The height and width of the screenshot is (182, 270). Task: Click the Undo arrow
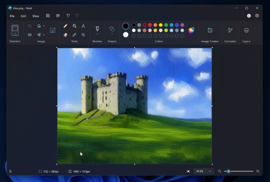(68, 16)
